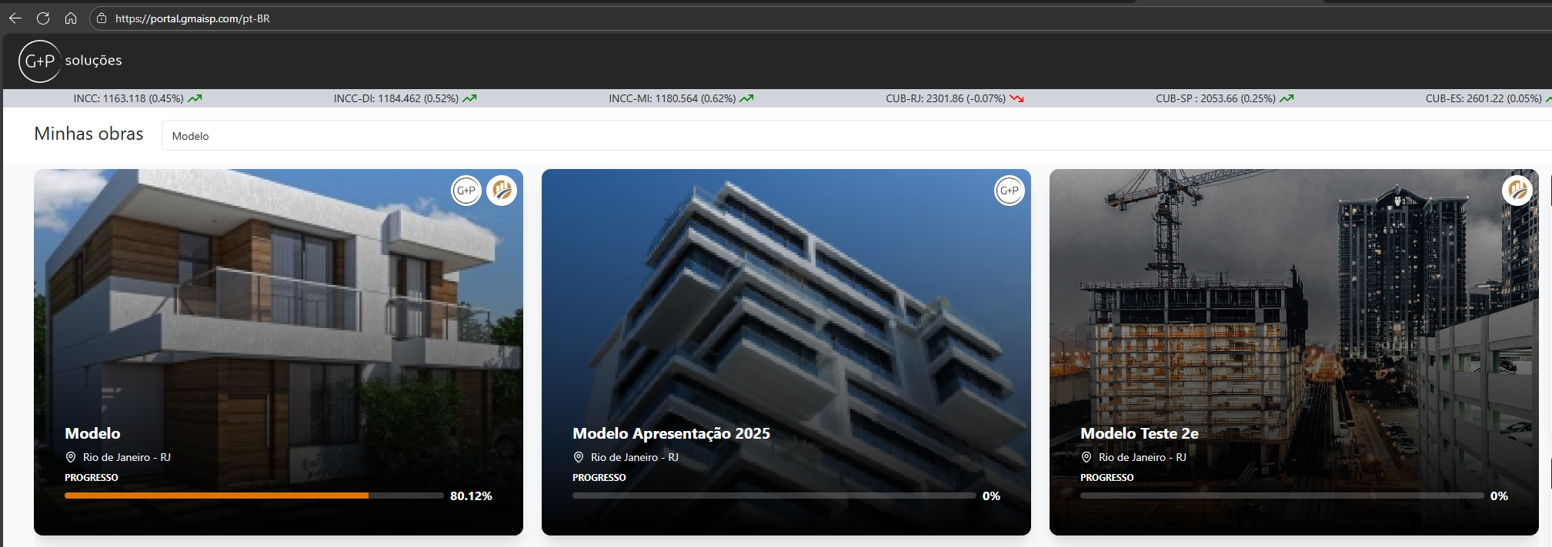Click orange badge icon on Modelo Teste 2e card
This screenshot has height=547, width=1552.
tap(1517, 191)
